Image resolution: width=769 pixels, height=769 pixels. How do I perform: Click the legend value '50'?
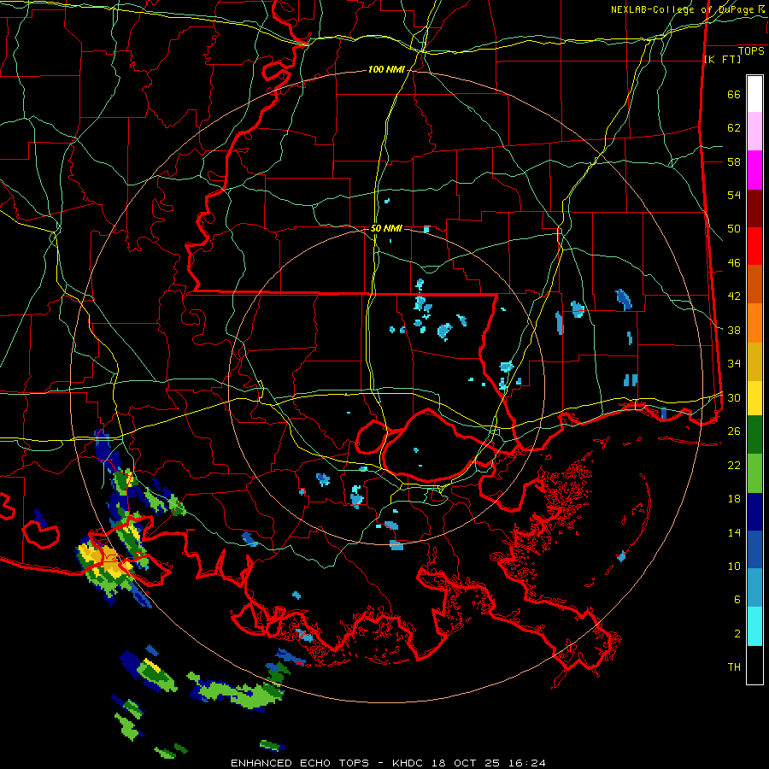pyautogui.click(x=734, y=229)
